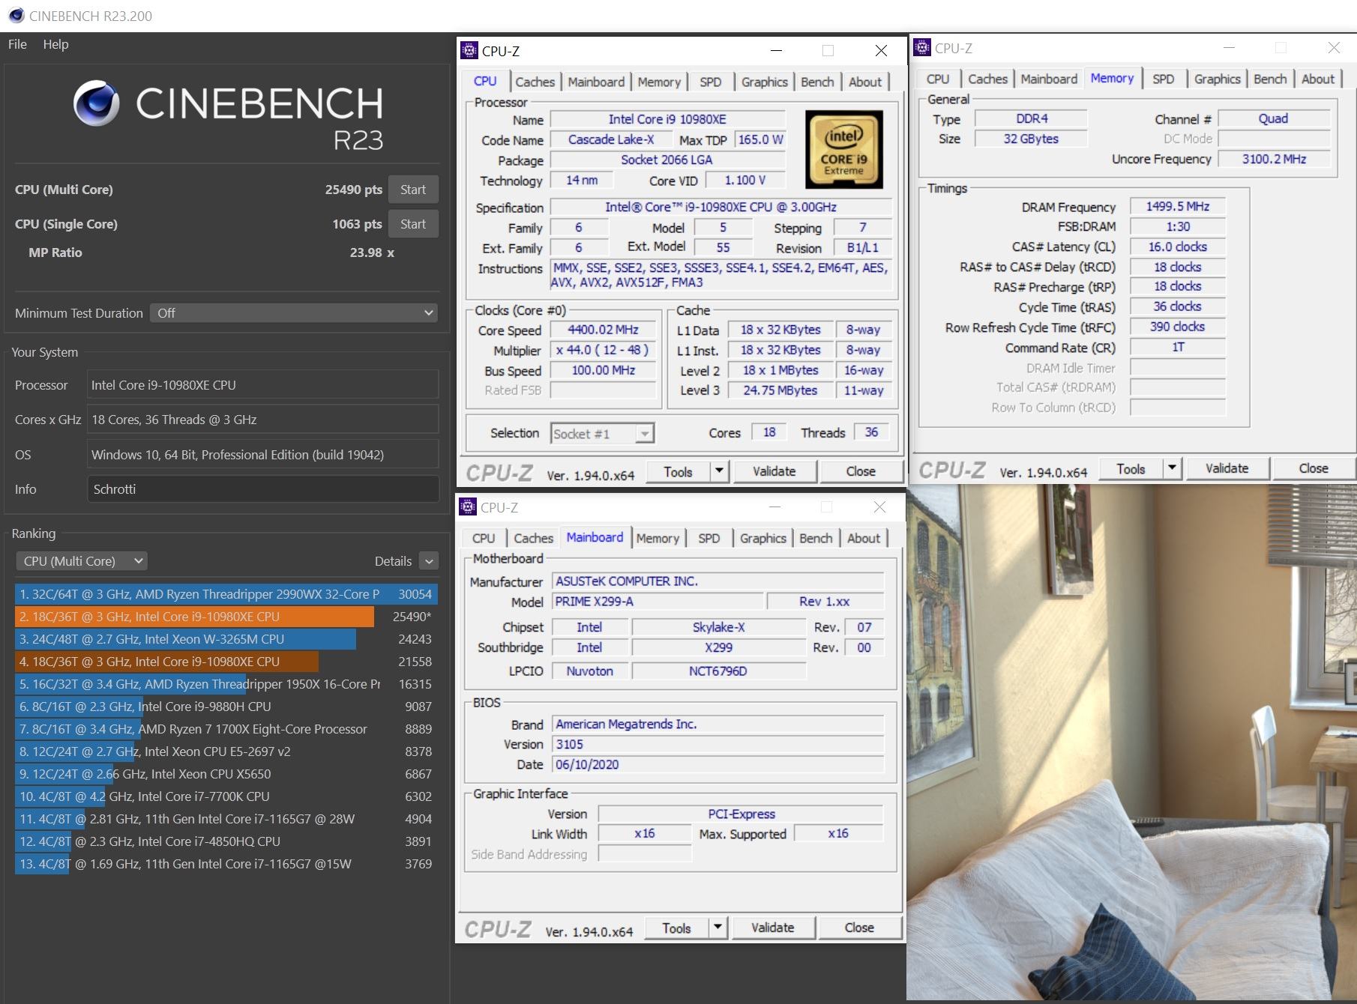The width and height of the screenshot is (1357, 1004).
Task: Open the Help menu
Action: pyautogui.click(x=55, y=44)
